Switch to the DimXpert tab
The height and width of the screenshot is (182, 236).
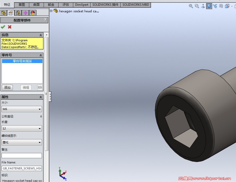click(82, 5)
